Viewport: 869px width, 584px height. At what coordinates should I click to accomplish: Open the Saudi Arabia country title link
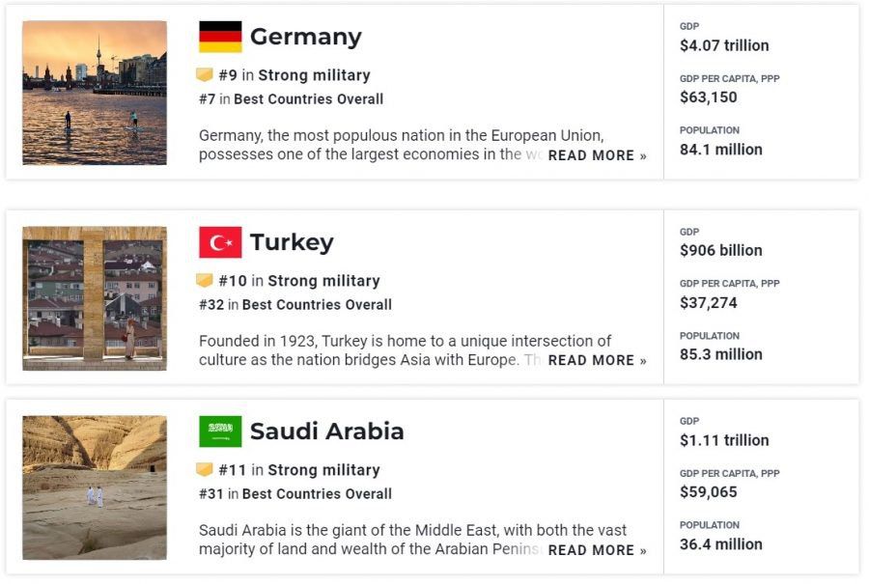[326, 431]
